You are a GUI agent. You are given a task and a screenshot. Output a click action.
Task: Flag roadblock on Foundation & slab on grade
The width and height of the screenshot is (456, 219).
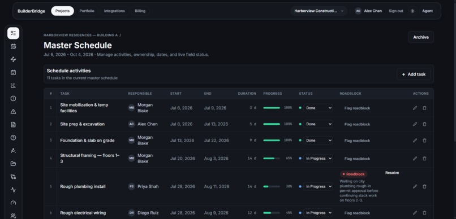coord(357,141)
